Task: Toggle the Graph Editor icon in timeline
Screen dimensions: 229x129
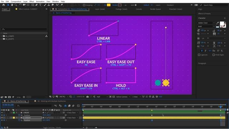Action: click(78, 106)
